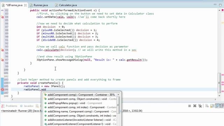Viewport: 224px width, 126px height.
Task: Click the editor scroll-down arrow
Action: point(219,96)
